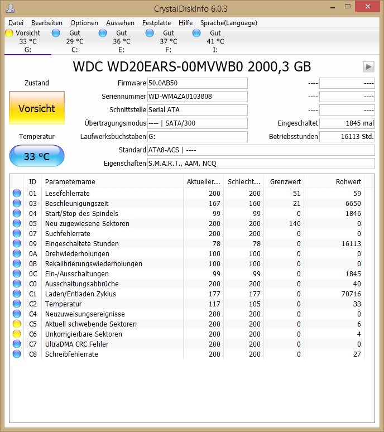Click the blue status orb for drive I:
This screenshot has height=432, width=384.
tap(196, 33)
